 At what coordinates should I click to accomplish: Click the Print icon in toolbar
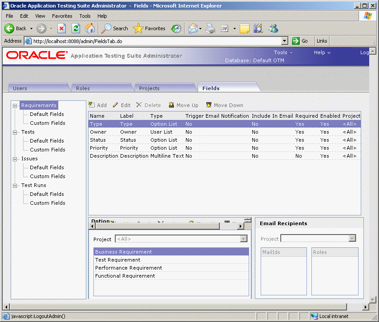[210, 28]
